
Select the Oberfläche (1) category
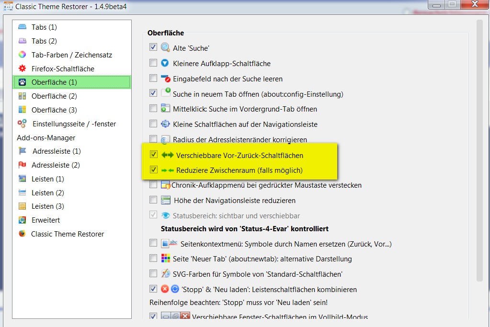point(71,82)
